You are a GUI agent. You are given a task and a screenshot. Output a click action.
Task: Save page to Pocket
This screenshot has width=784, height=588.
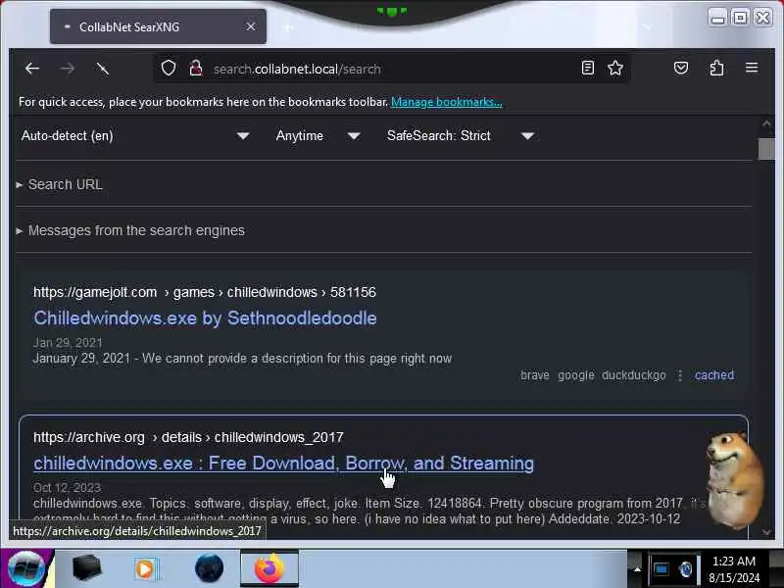tap(681, 68)
